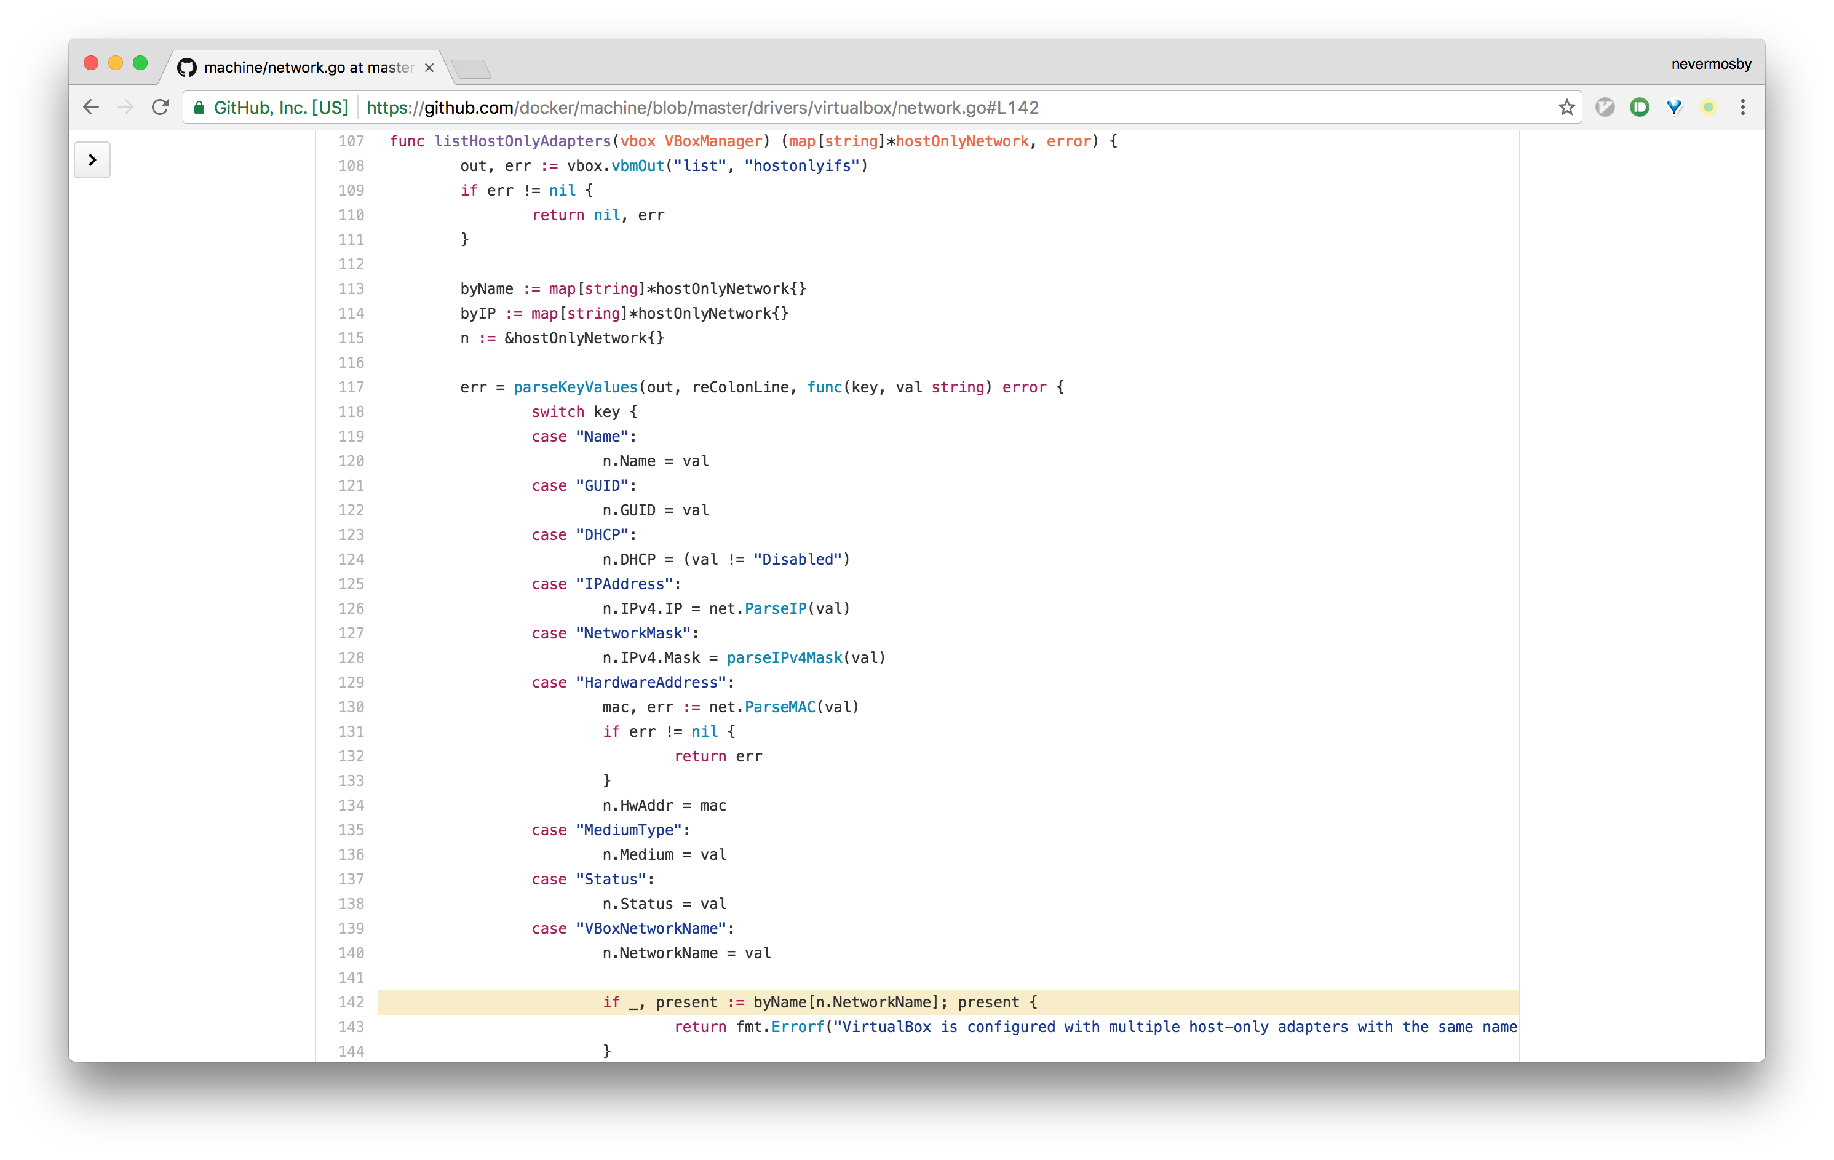Close the network.go browser tab

coord(429,68)
